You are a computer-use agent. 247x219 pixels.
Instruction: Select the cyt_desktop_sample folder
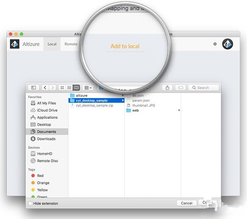(96, 101)
